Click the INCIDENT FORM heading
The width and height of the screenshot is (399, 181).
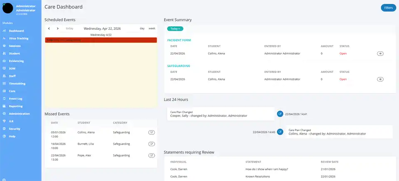coord(179,40)
